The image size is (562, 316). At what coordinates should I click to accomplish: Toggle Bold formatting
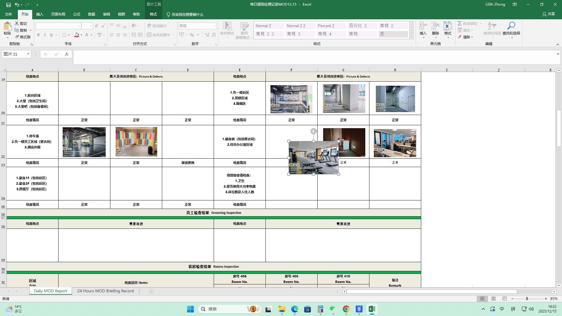tap(38, 35)
